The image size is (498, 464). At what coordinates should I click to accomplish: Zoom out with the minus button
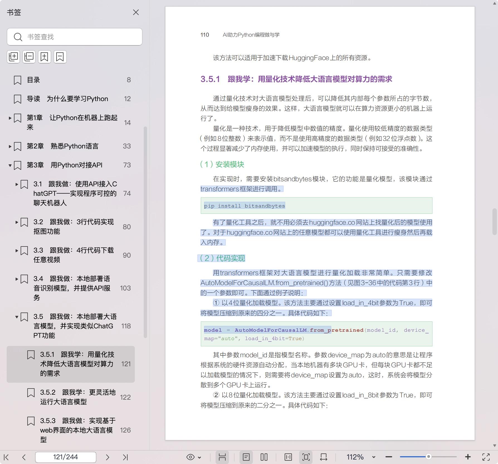389,457
